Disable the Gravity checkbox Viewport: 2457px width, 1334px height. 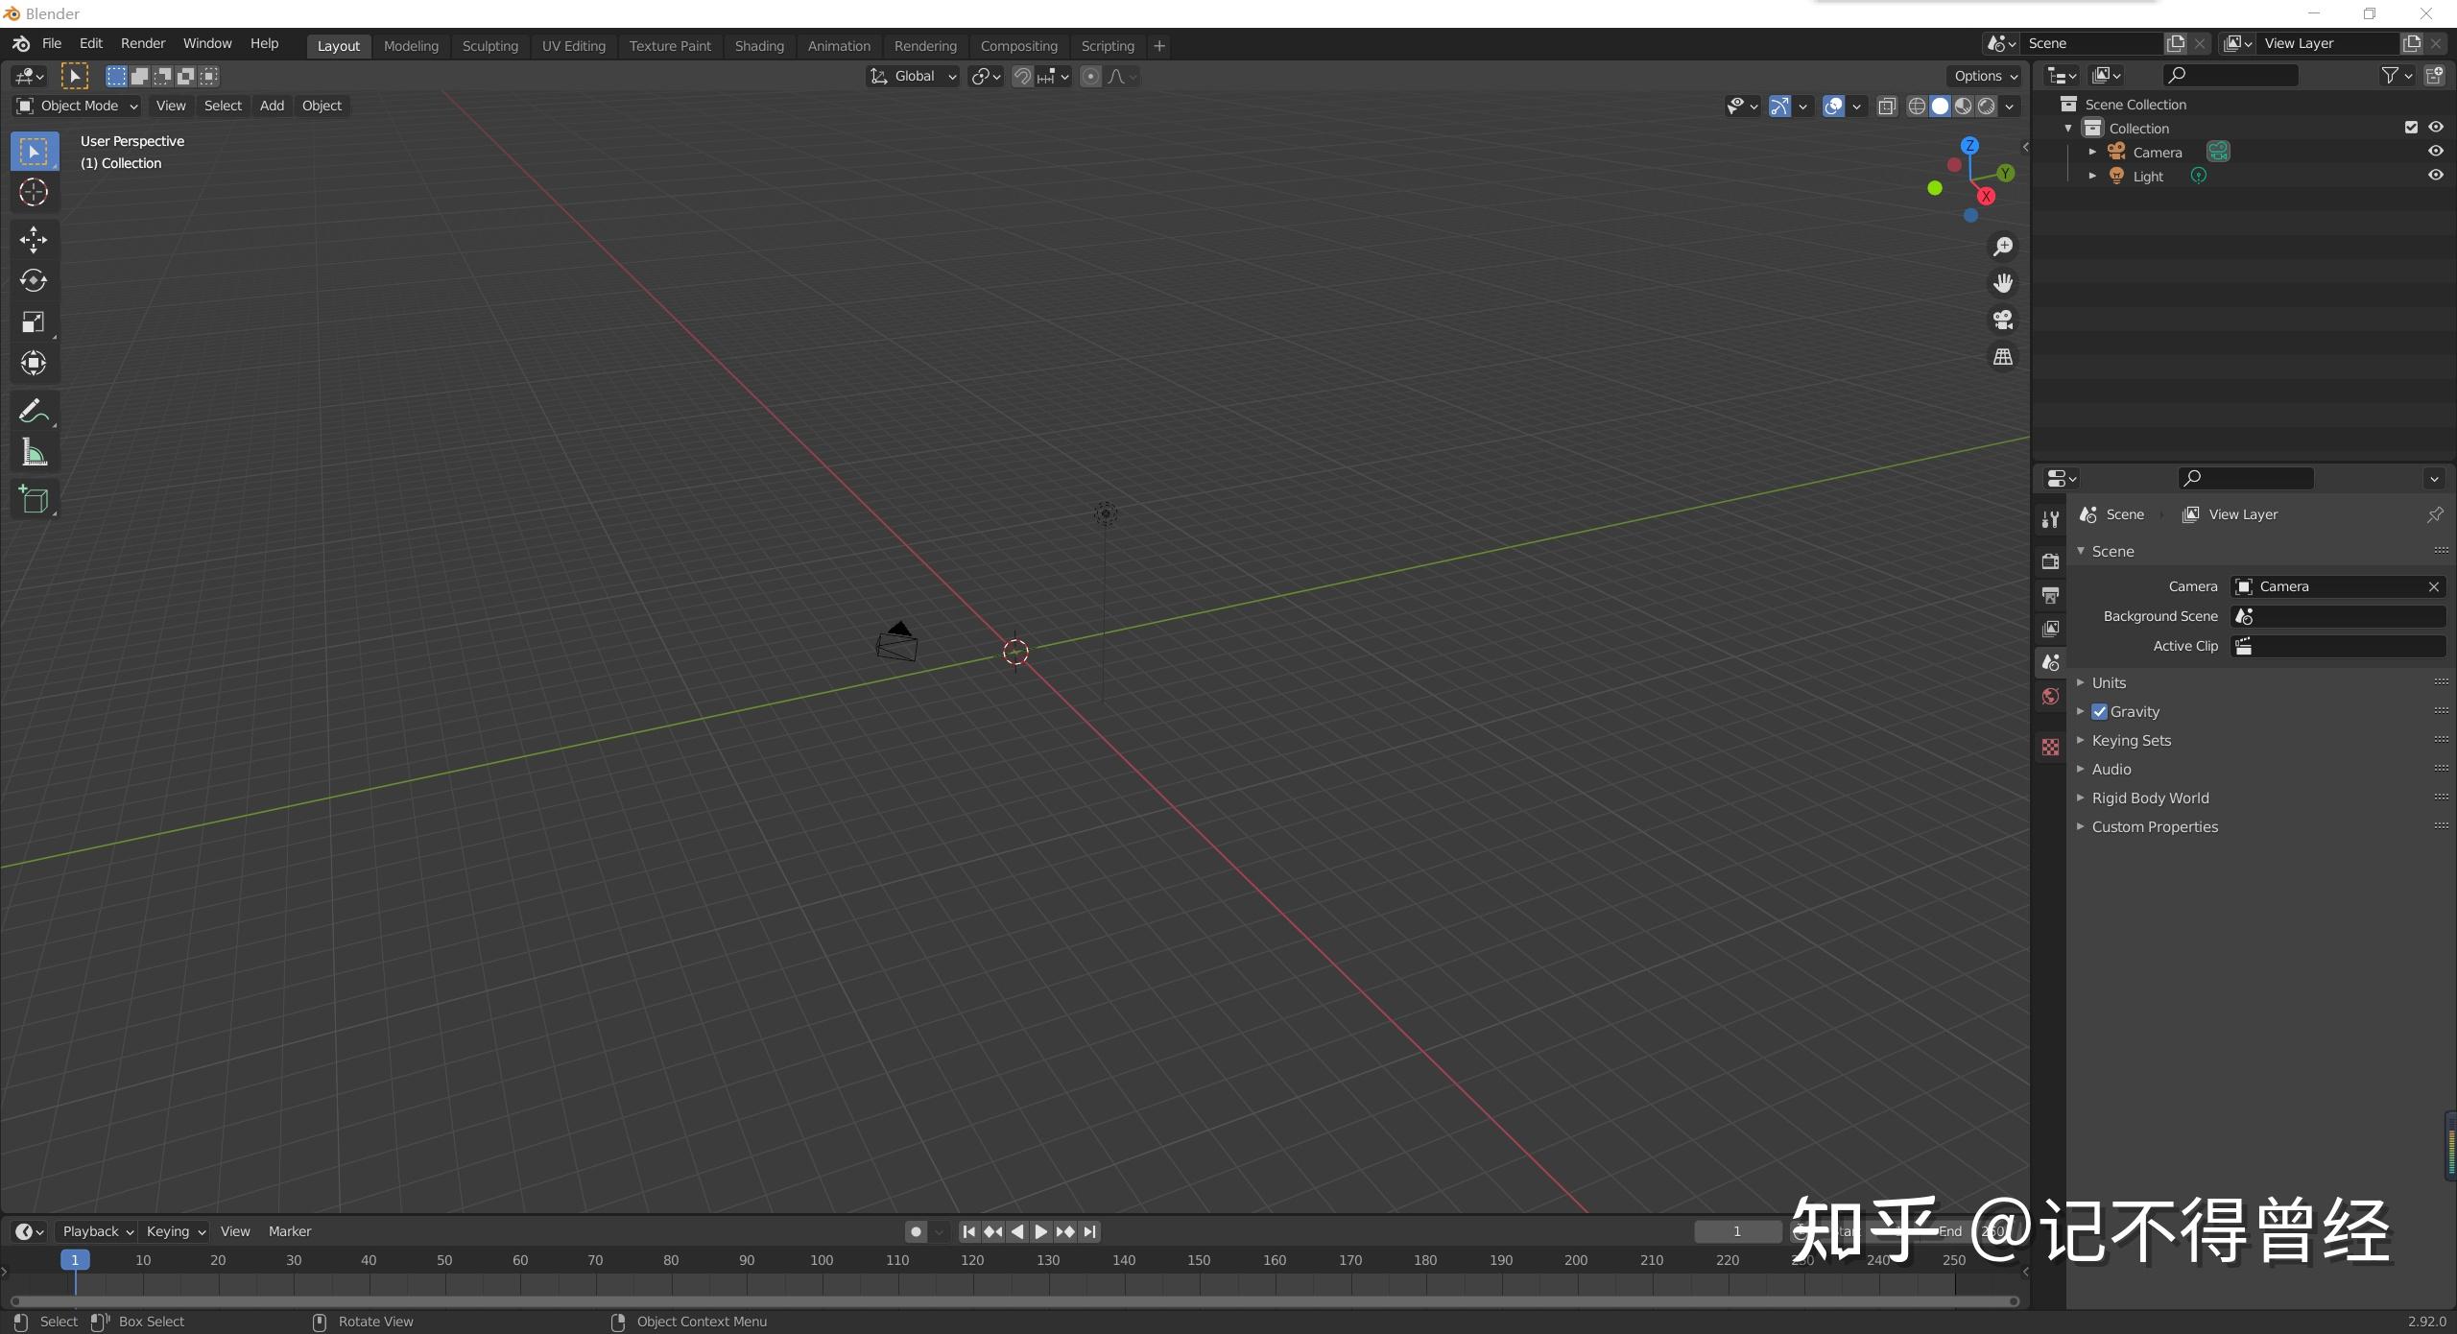pos(2100,712)
